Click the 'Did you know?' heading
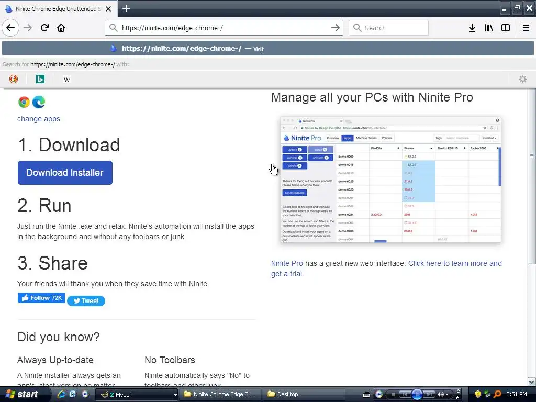 pyautogui.click(x=59, y=337)
